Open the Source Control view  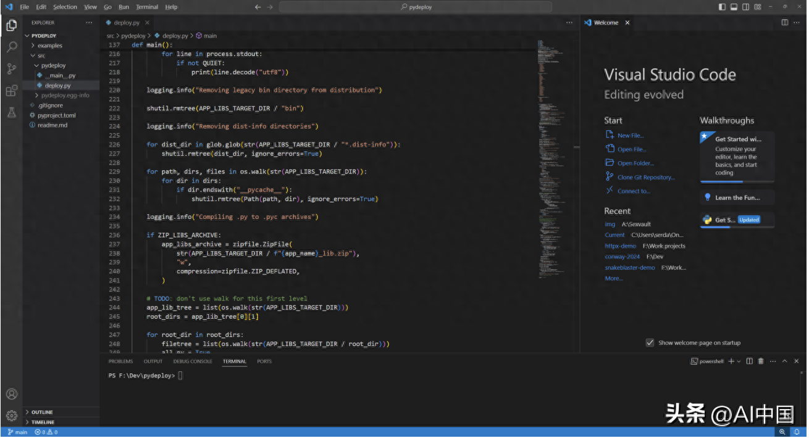click(x=11, y=68)
